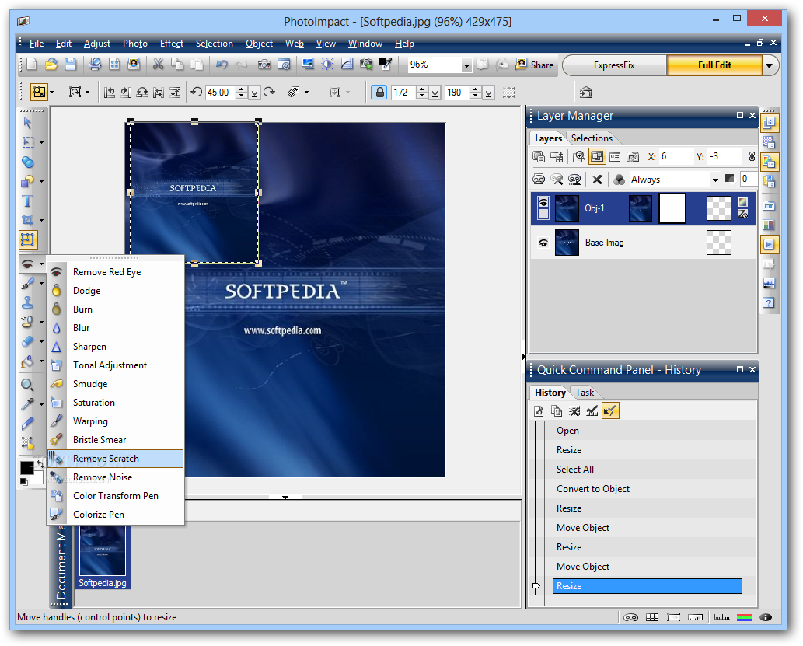
Task: Switch to ExpressFix mode
Action: coord(614,65)
